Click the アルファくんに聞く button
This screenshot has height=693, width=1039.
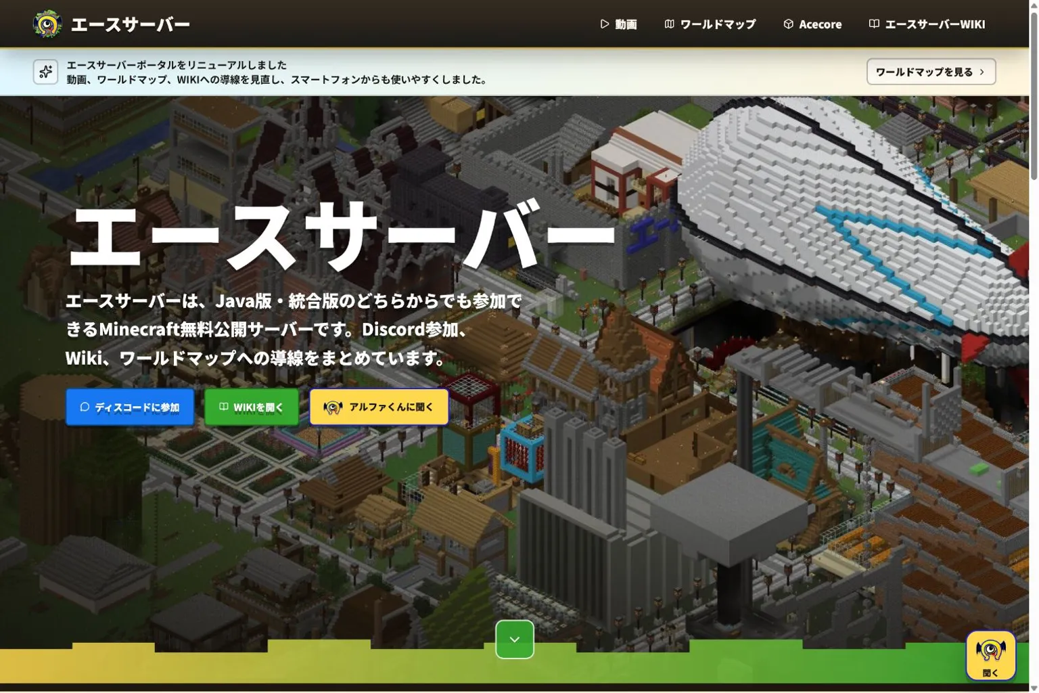coord(379,407)
